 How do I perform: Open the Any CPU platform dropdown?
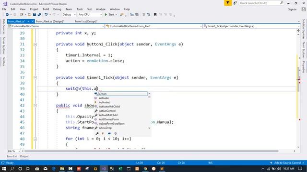(90, 15)
